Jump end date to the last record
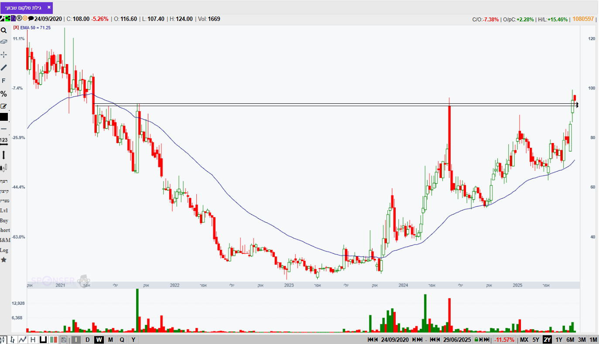This screenshot has width=599, height=344. (x=487, y=340)
